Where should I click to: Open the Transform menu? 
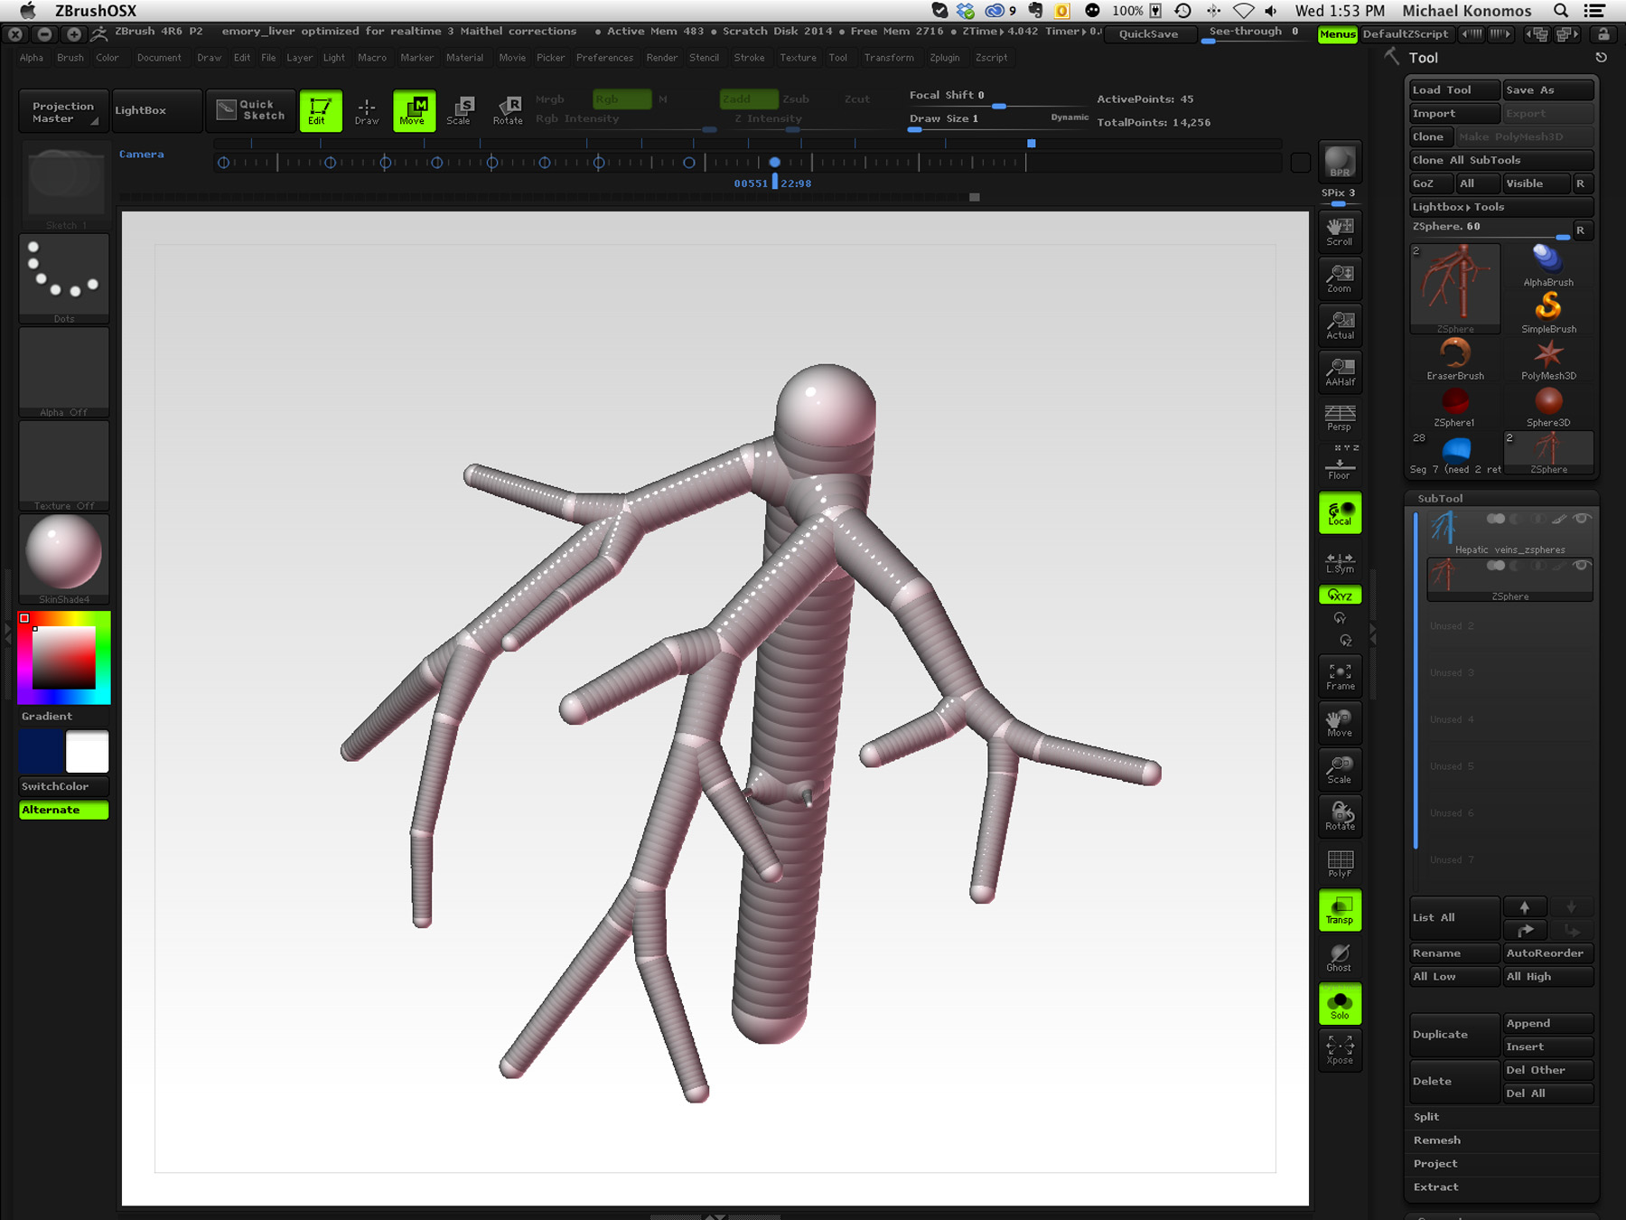coord(888,58)
